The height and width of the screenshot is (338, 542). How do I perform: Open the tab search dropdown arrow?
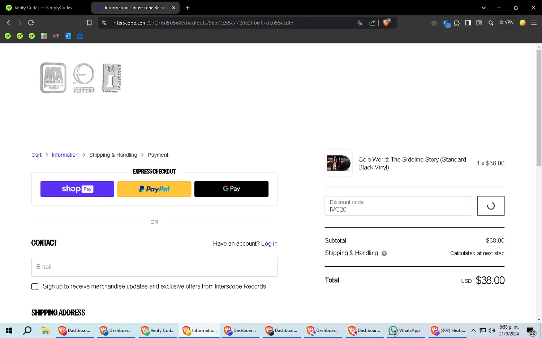[x=483, y=8]
